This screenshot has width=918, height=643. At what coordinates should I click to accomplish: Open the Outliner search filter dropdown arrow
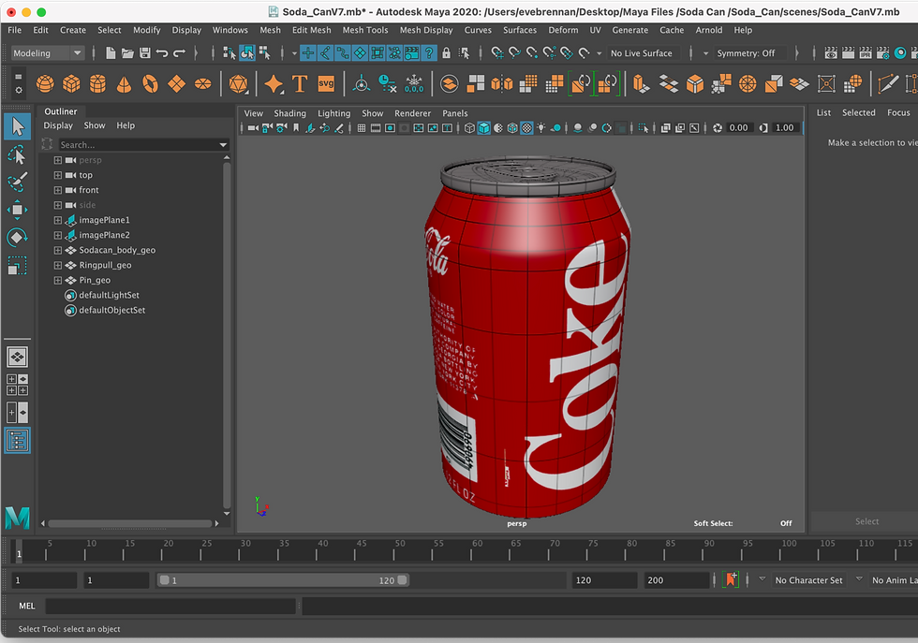tap(223, 145)
